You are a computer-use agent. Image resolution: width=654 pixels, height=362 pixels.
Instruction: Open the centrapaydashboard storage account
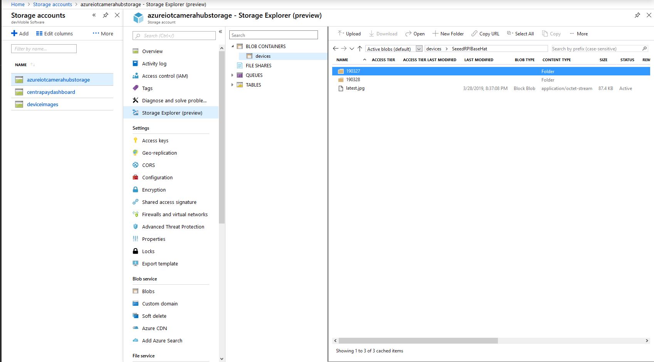coord(51,92)
